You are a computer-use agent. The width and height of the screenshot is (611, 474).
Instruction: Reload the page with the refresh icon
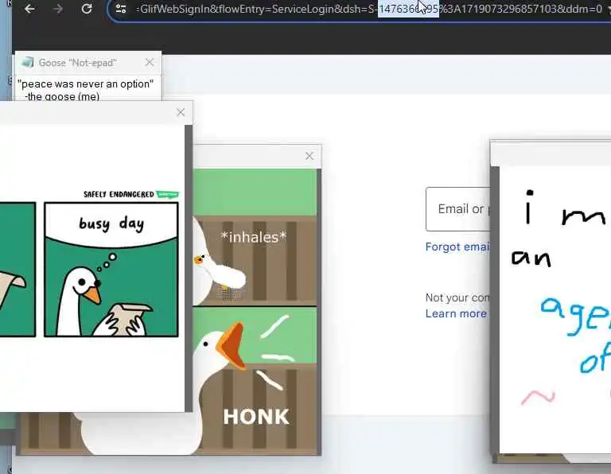(x=87, y=9)
